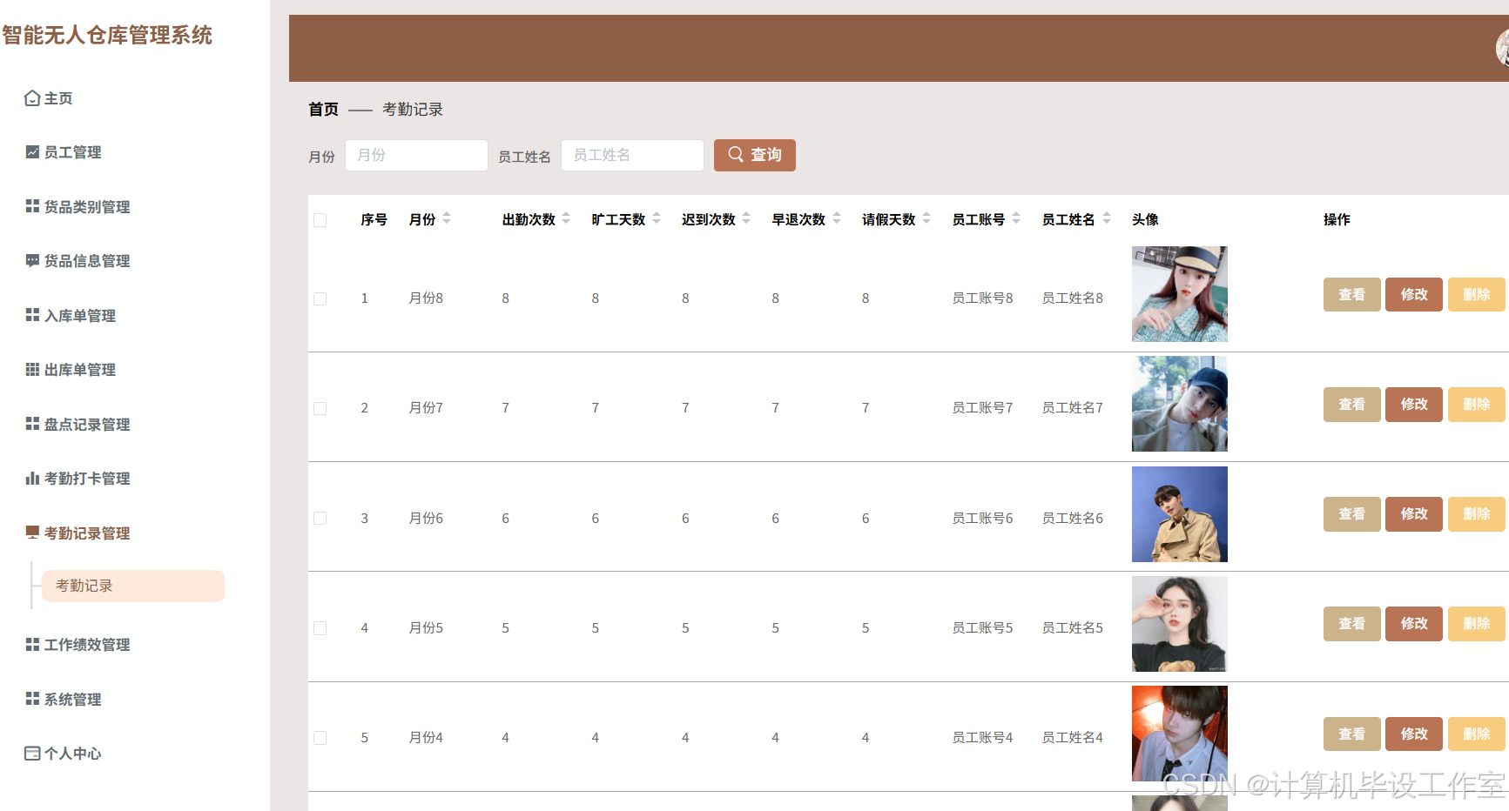Click the chart icon beside 员工管理
1509x811 pixels.
tap(32, 152)
